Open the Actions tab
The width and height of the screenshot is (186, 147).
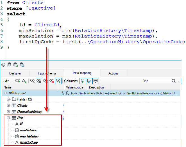click(x=113, y=73)
